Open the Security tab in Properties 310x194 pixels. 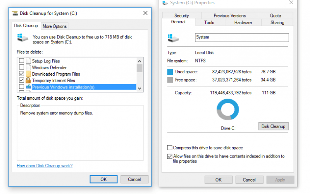[x=182, y=16]
